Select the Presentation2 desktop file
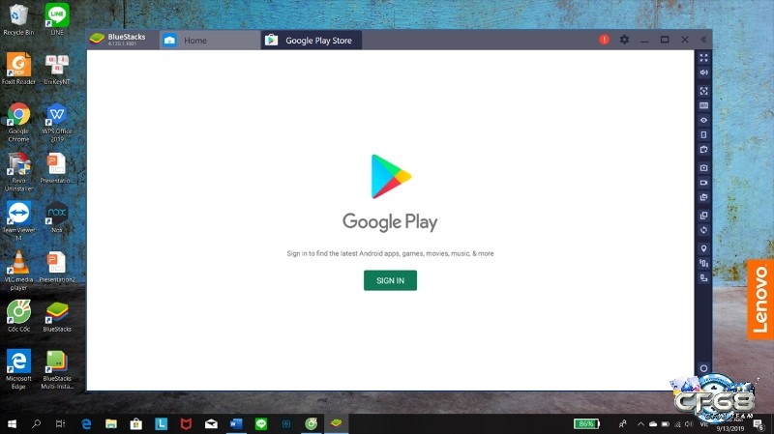 coord(57,268)
